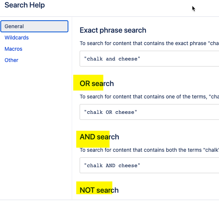The width and height of the screenshot is (219, 210).
Task: Click the exact phrase description sentence
Action: pos(149,43)
